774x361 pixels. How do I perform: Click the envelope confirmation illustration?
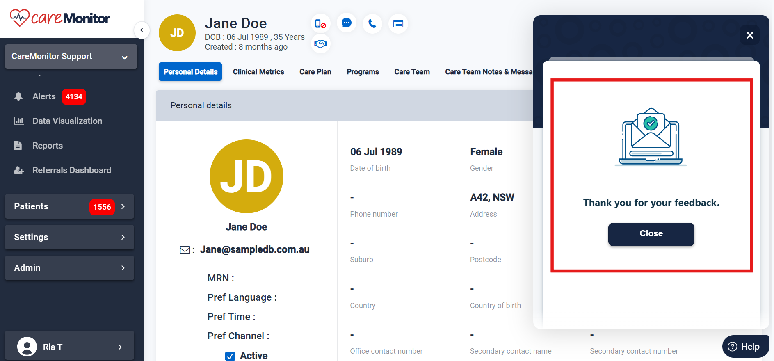point(651,137)
